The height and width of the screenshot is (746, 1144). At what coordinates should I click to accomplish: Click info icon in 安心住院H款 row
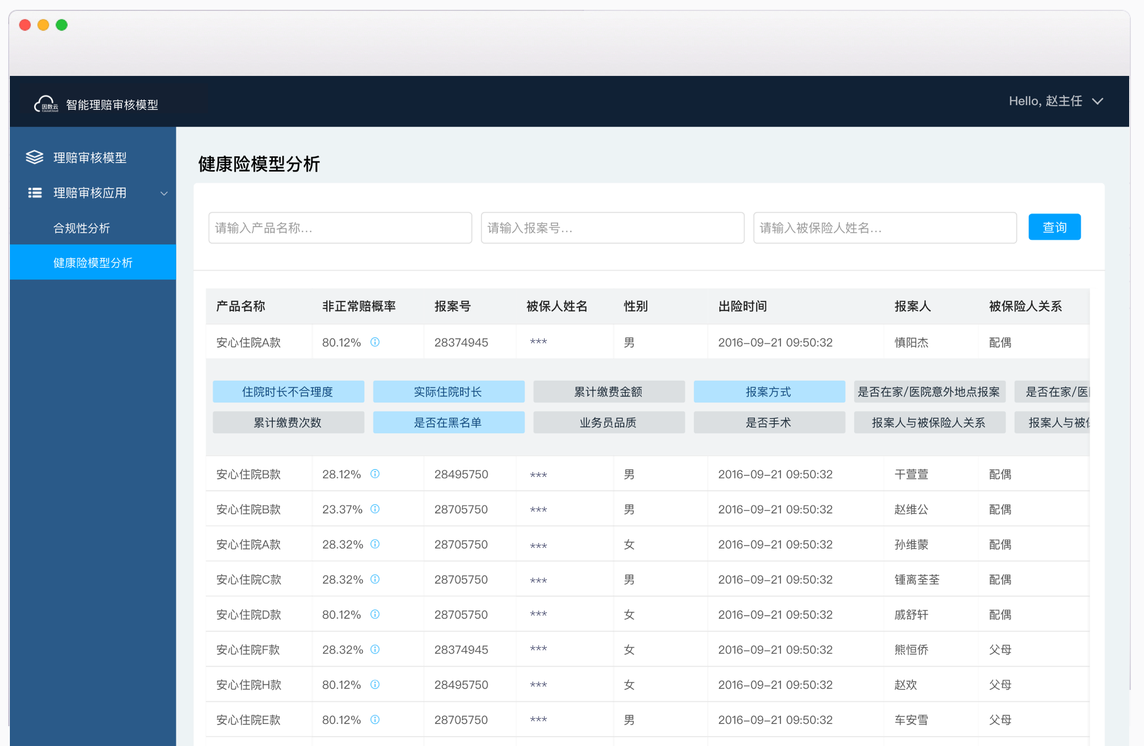(375, 685)
